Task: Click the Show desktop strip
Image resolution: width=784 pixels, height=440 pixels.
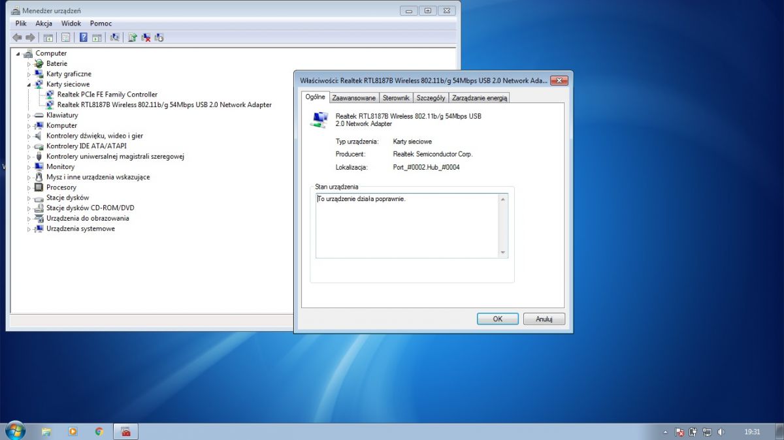Action: pos(779,432)
